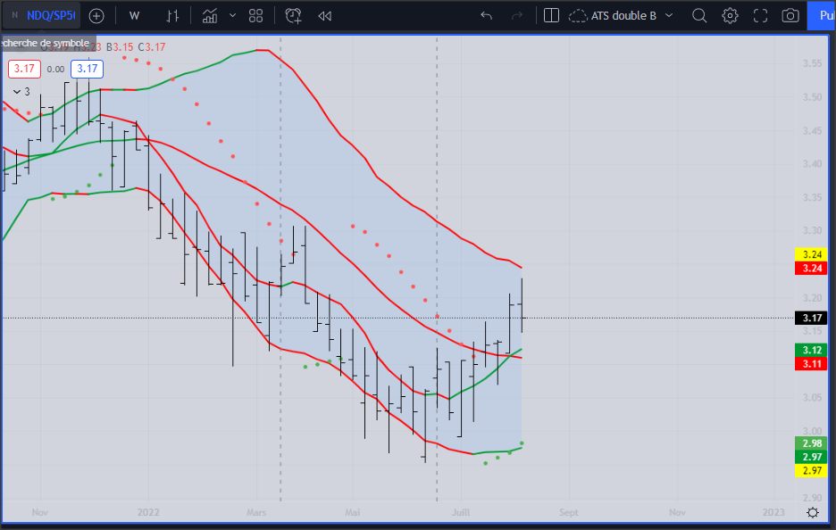Click the 2022 label on time axis
The width and height of the screenshot is (836, 530).
point(148,512)
